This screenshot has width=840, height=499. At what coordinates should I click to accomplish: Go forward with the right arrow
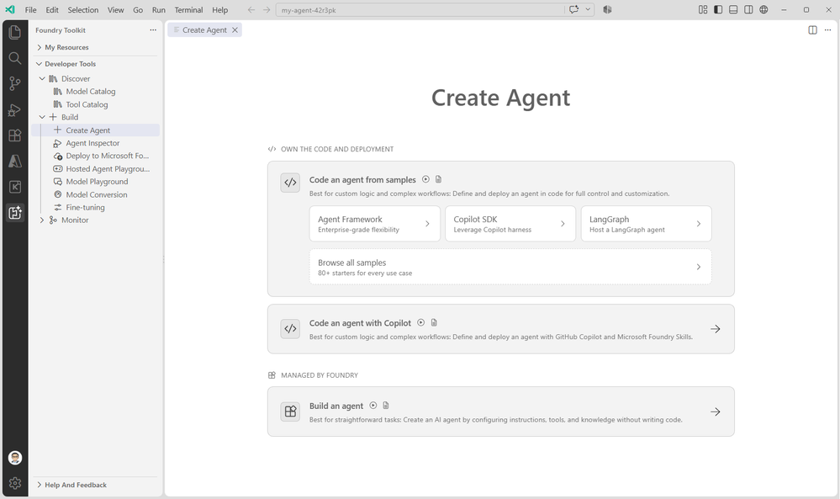click(x=267, y=9)
